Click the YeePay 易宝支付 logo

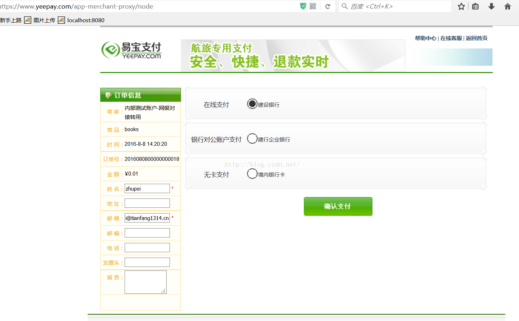[x=131, y=50]
